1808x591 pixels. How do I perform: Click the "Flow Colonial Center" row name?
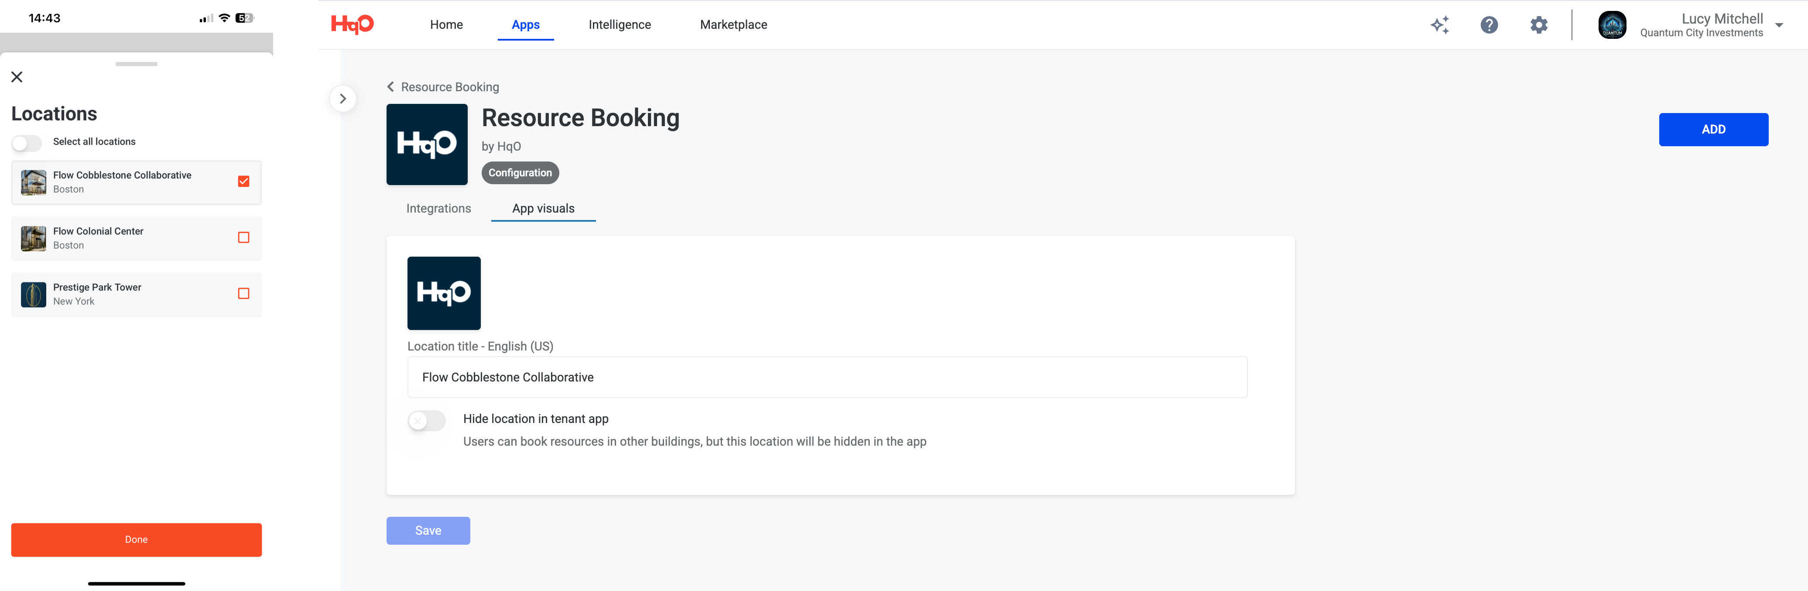click(x=98, y=232)
